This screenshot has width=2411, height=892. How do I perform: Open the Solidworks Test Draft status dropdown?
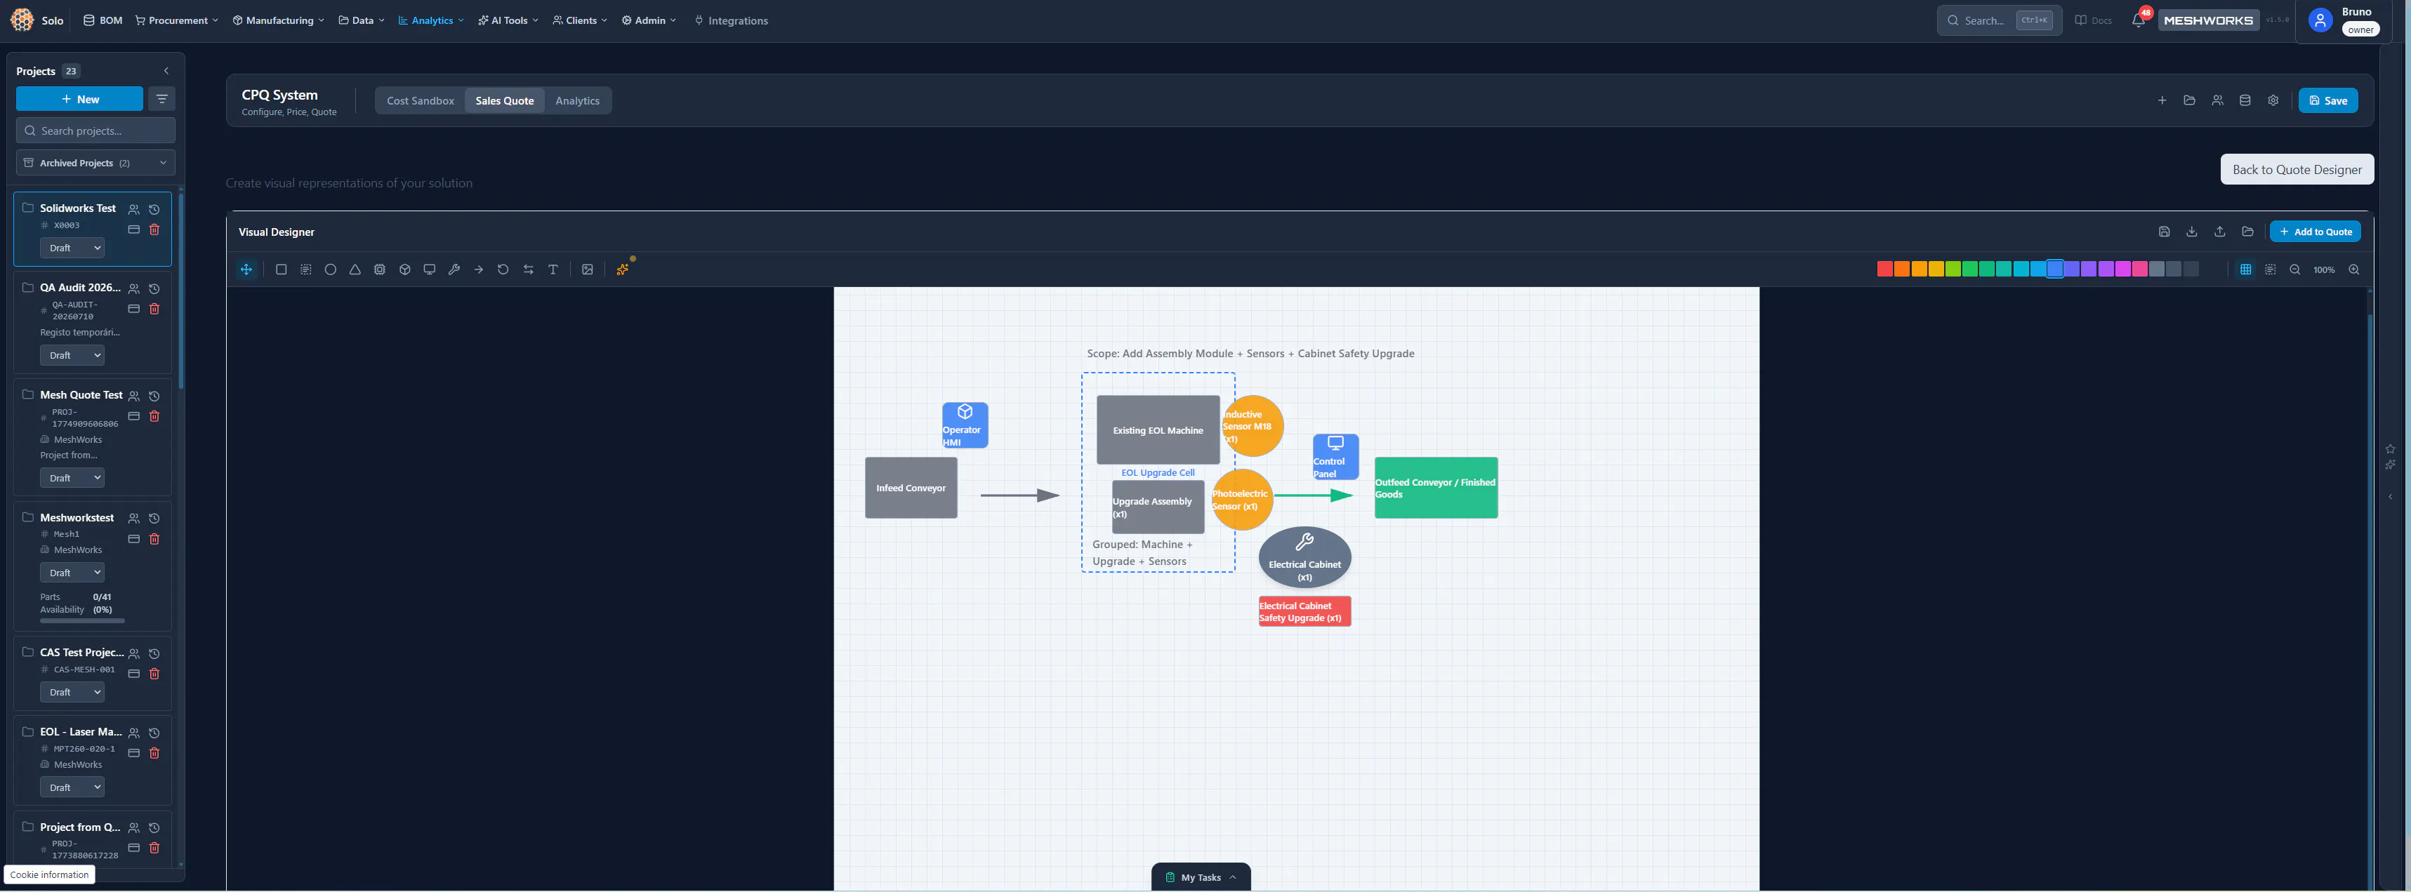tap(72, 248)
